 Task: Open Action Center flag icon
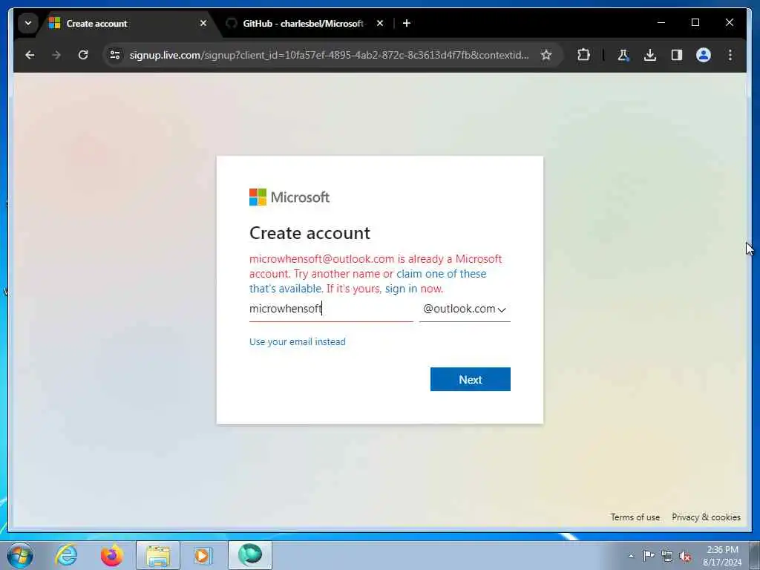pos(649,555)
